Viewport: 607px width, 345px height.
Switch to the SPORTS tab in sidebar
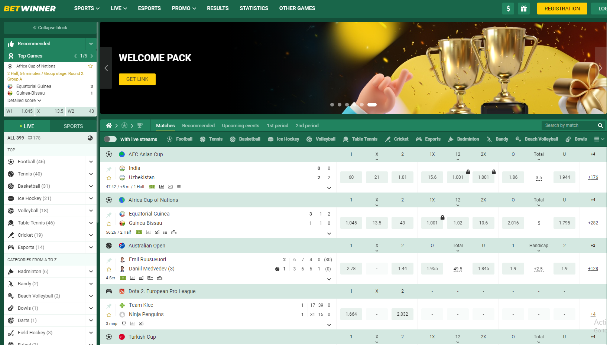[x=73, y=126]
